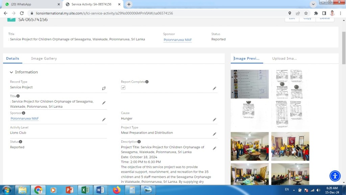Viewport: 346px width, 195px height.
Task: Show the Description info icon
Action: tap(139, 142)
